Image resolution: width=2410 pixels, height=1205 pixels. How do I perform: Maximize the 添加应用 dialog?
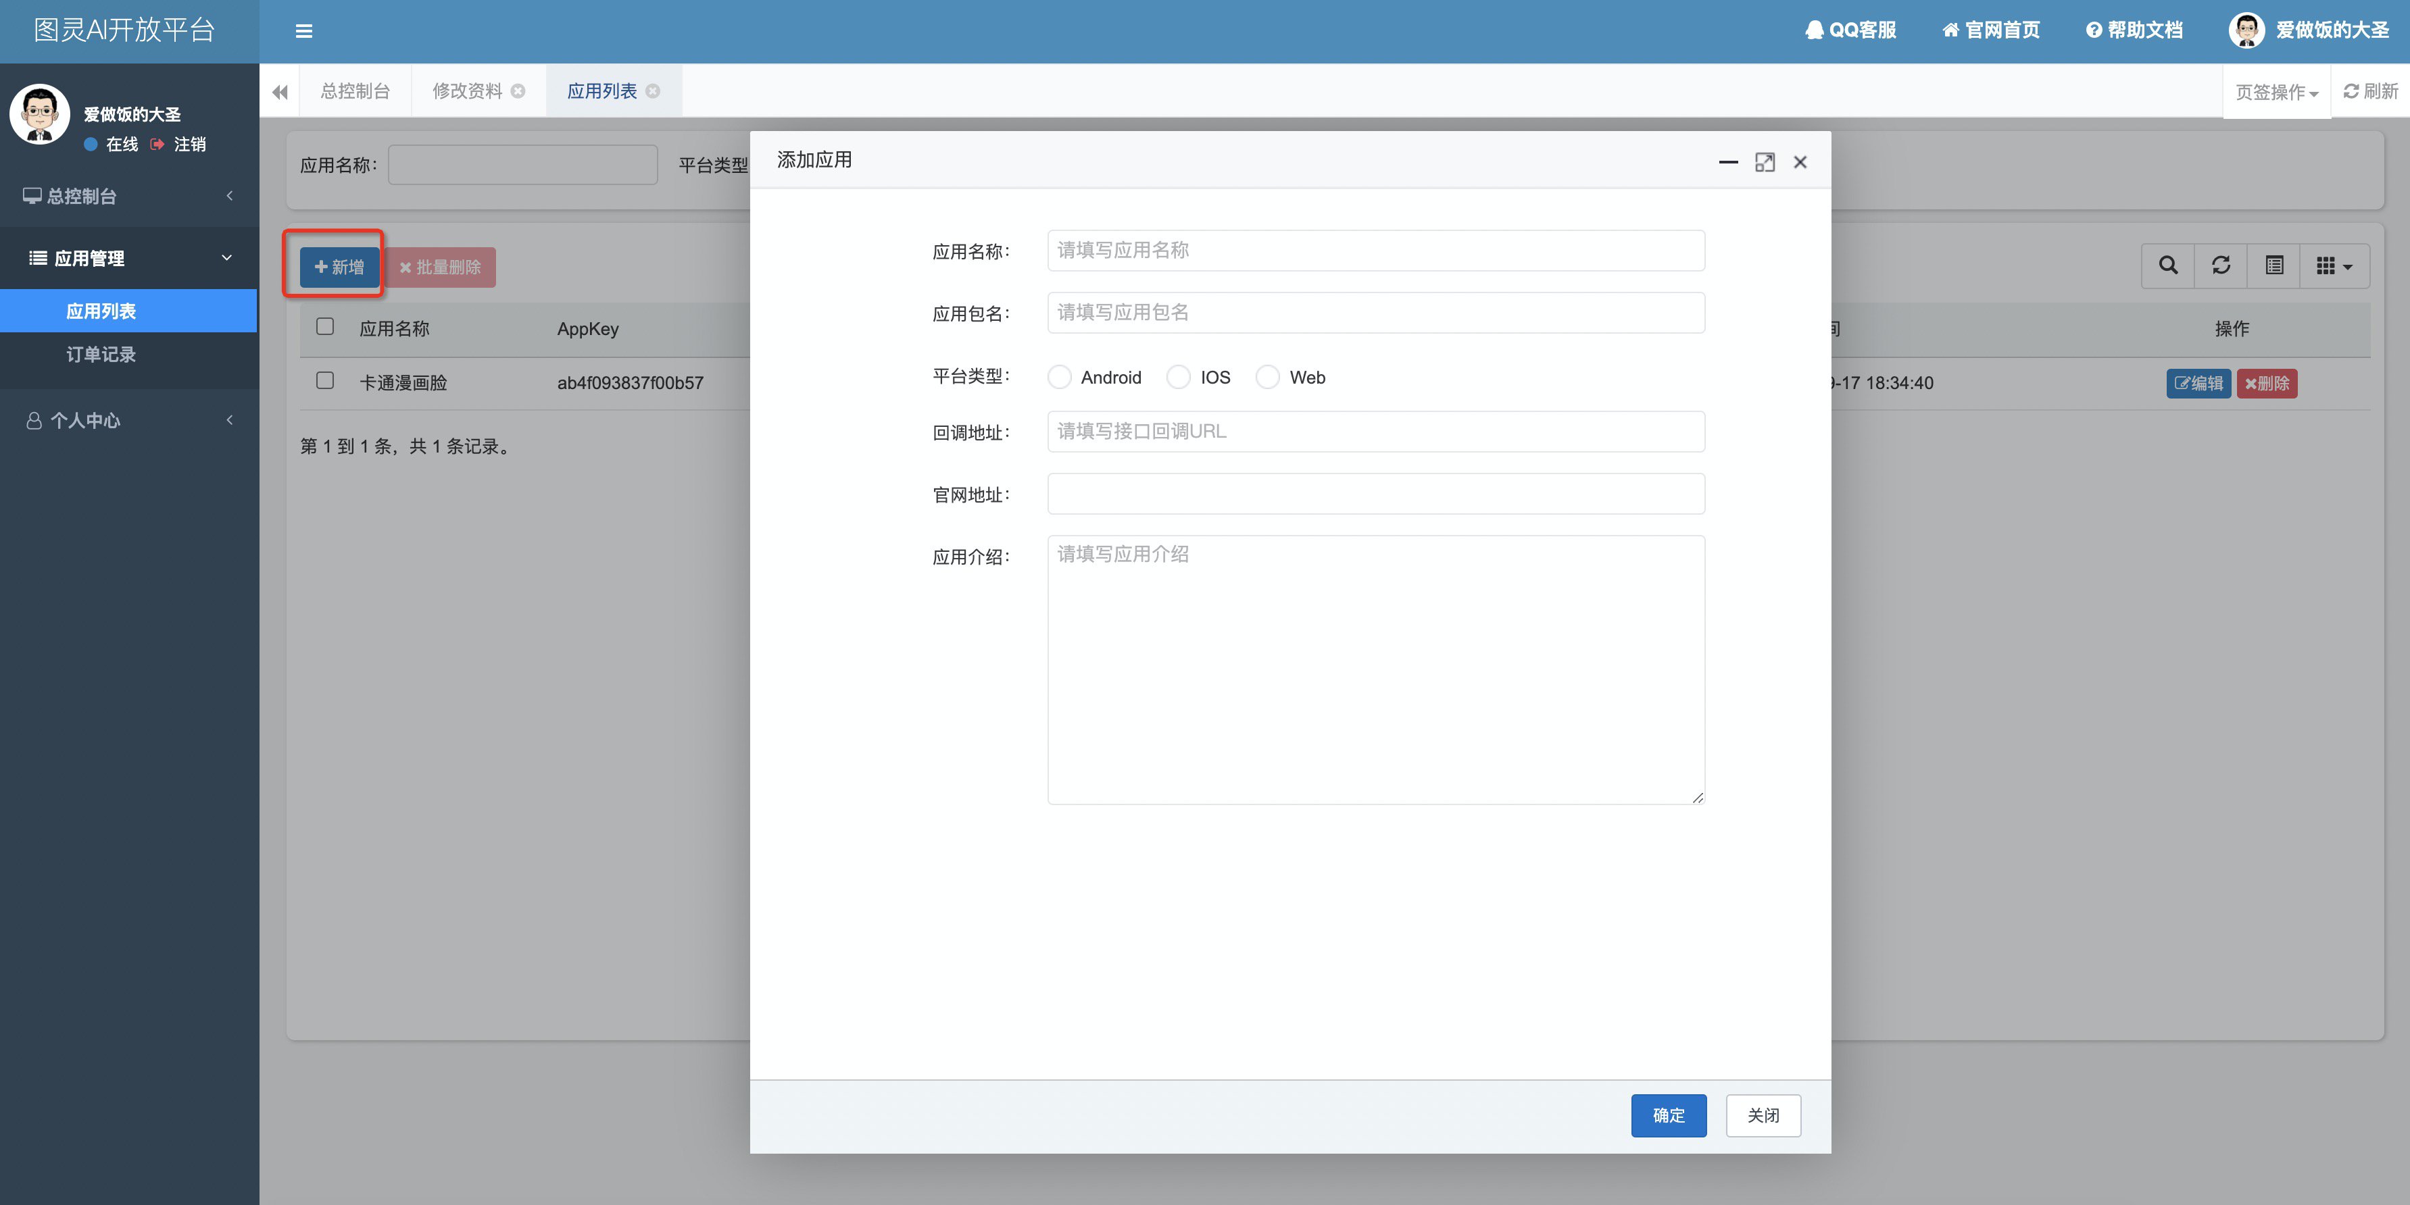click(1765, 163)
